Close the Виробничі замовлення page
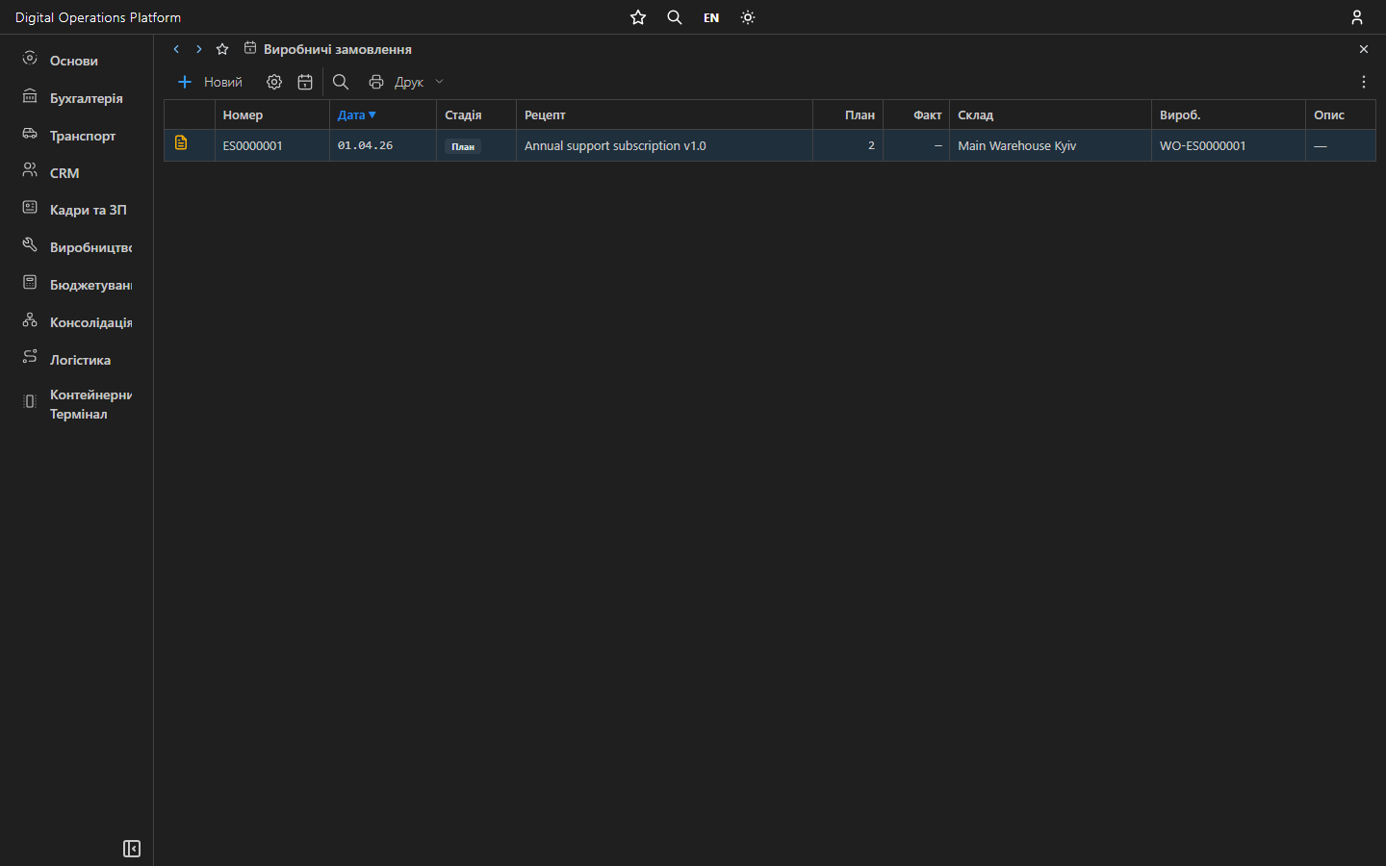This screenshot has width=1386, height=866. tap(1364, 49)
